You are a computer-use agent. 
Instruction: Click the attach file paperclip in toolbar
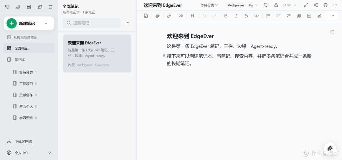click(x=157, y=16)
